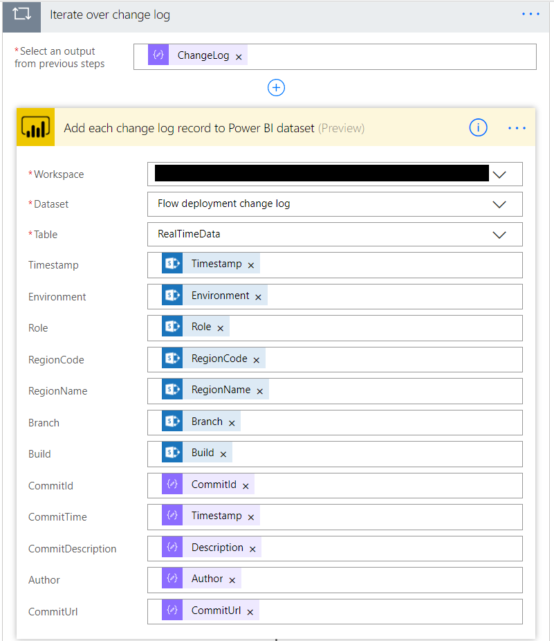The width and height of the screenshot is (554, 641).
Task: Click the loop icon for Iterate over change log
Action: [x=21, y=15]
